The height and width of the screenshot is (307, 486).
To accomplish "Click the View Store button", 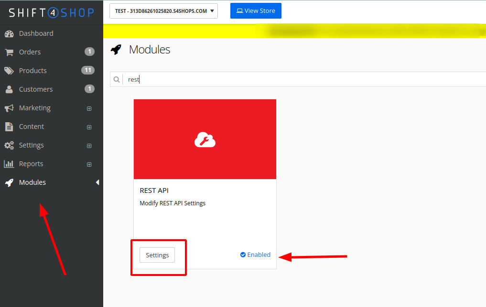I will (x=256, y=11).
